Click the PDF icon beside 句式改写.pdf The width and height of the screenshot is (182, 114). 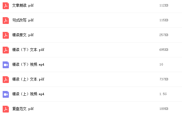pos(6,21)
